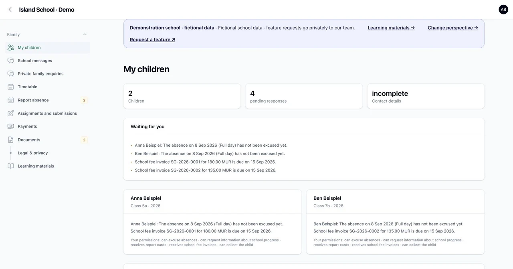Click the Learning materials book icon
The width and height of the screenshot is (513, 269).
point(11,166)
